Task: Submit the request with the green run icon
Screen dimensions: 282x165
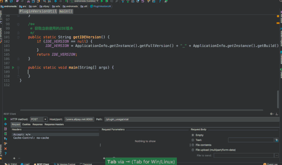Action: coord(5,119)
